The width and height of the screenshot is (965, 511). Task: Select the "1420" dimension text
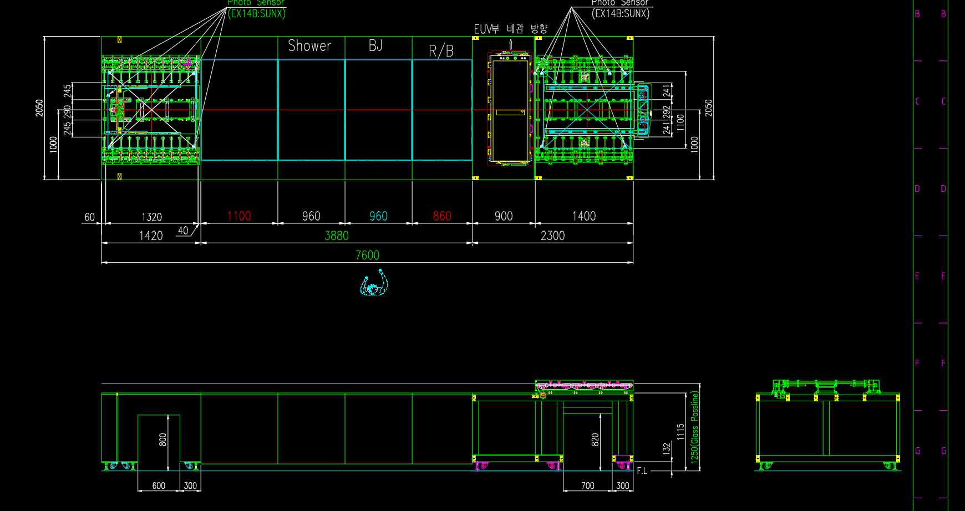tap(151, 236)
